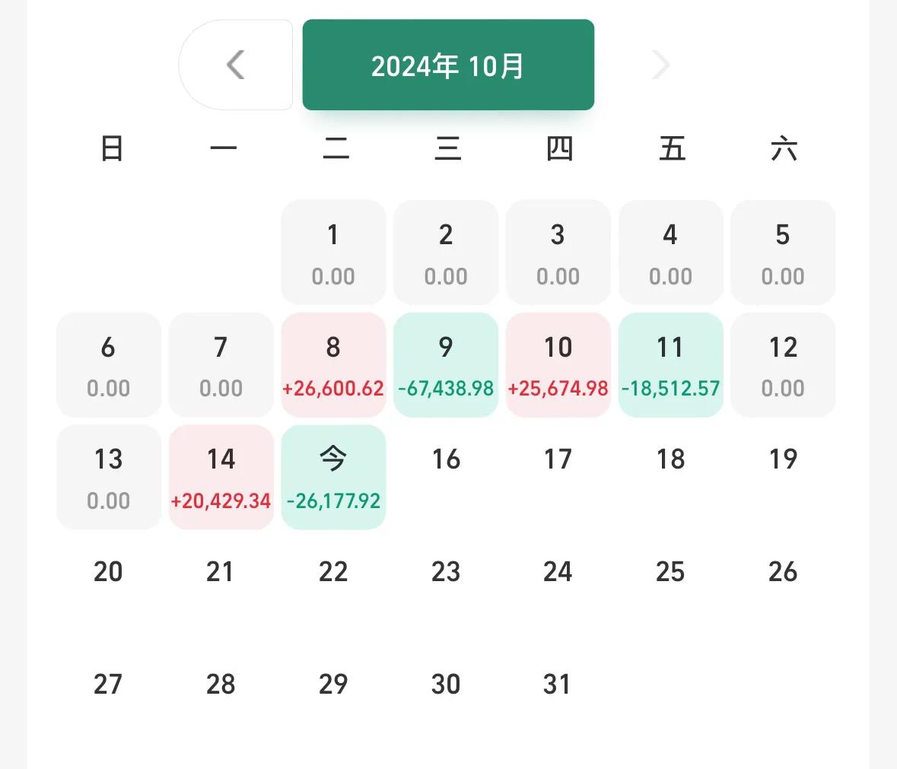Select October 9 with -67,438.98 loss
This screenshot has height=769, width=897.
(446, 365)
